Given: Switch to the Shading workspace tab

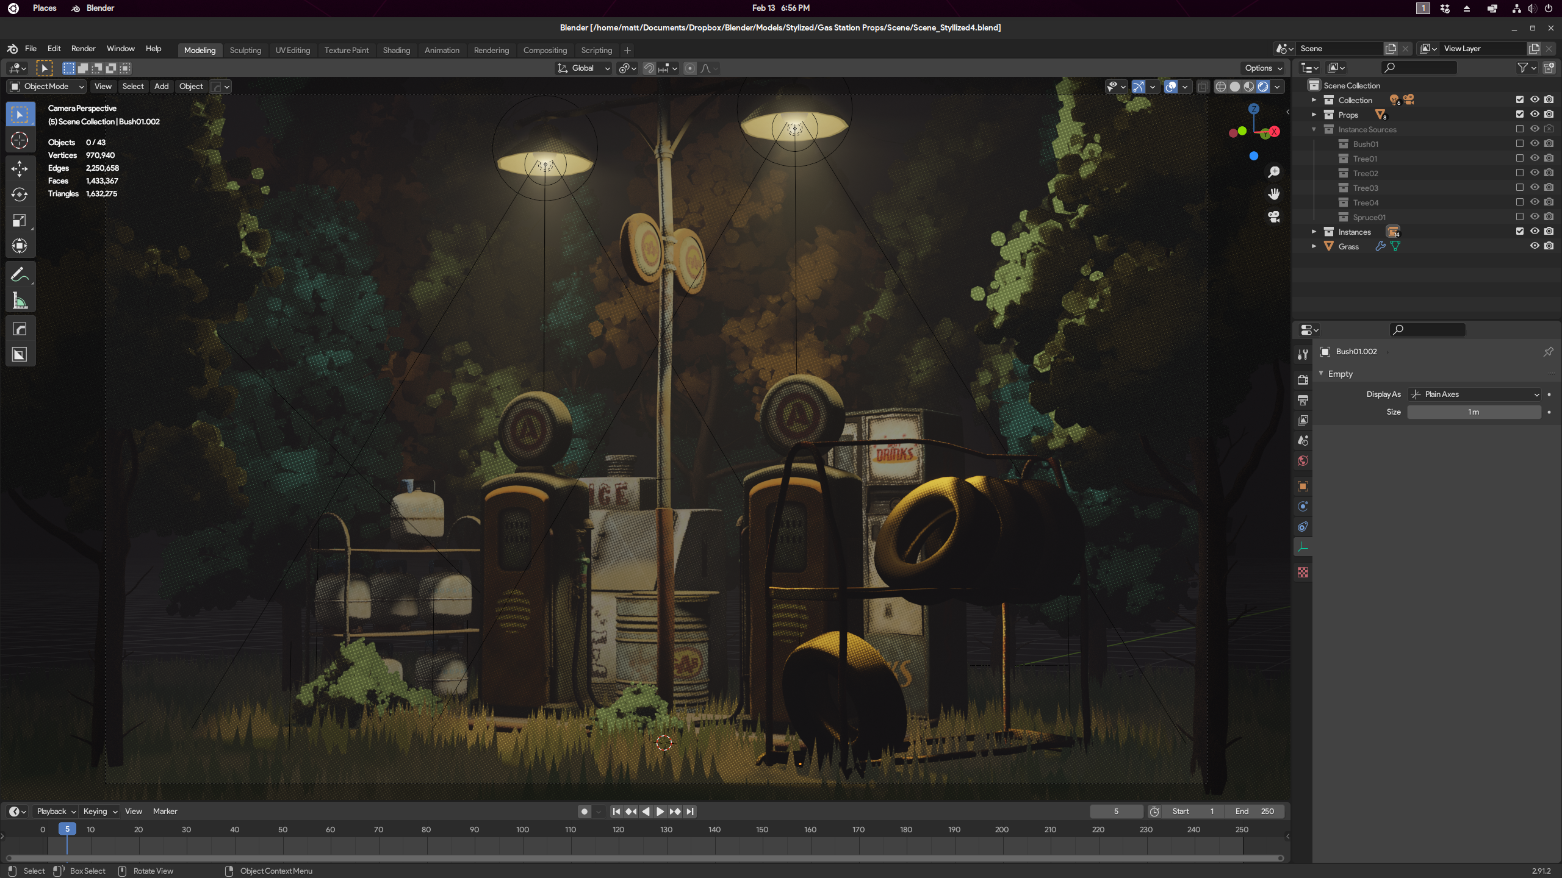Looking at the screenshot, I should 396,50.
